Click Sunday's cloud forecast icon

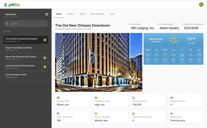pos(199,55)
